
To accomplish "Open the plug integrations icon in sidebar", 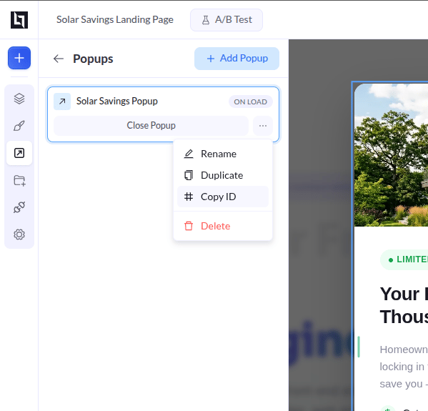I will [19, 207].
